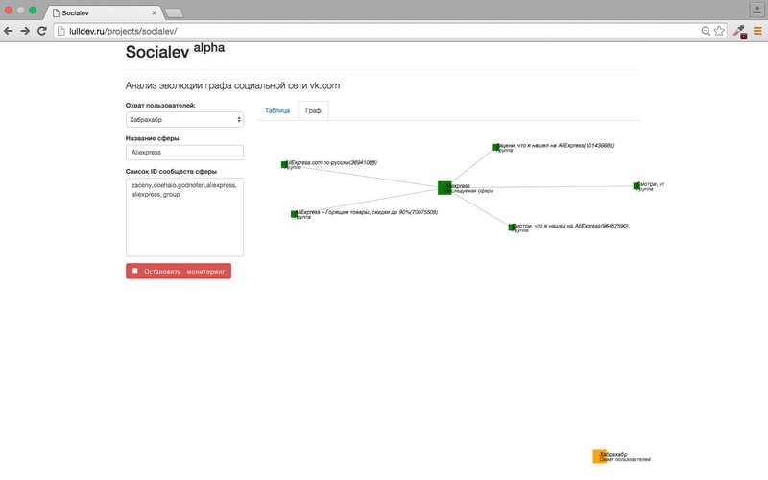Select the AliExpress Горящие товары(70075508) node

pos(294,214)
